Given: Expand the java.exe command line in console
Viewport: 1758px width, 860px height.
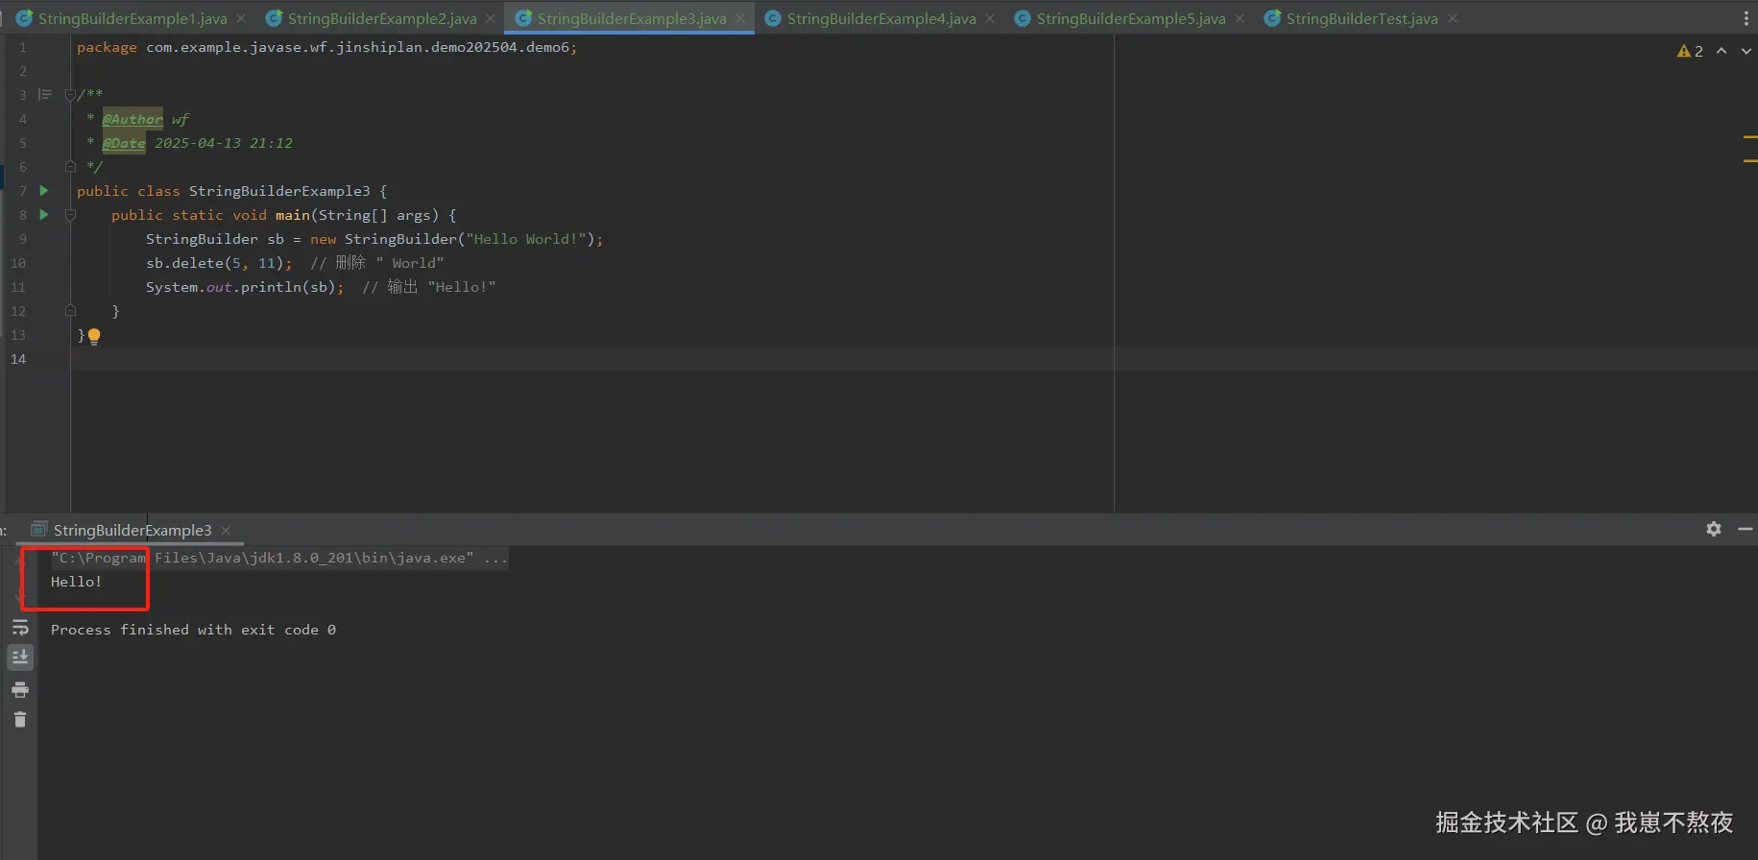Looking at the screenshot, I should coord(279,558).
